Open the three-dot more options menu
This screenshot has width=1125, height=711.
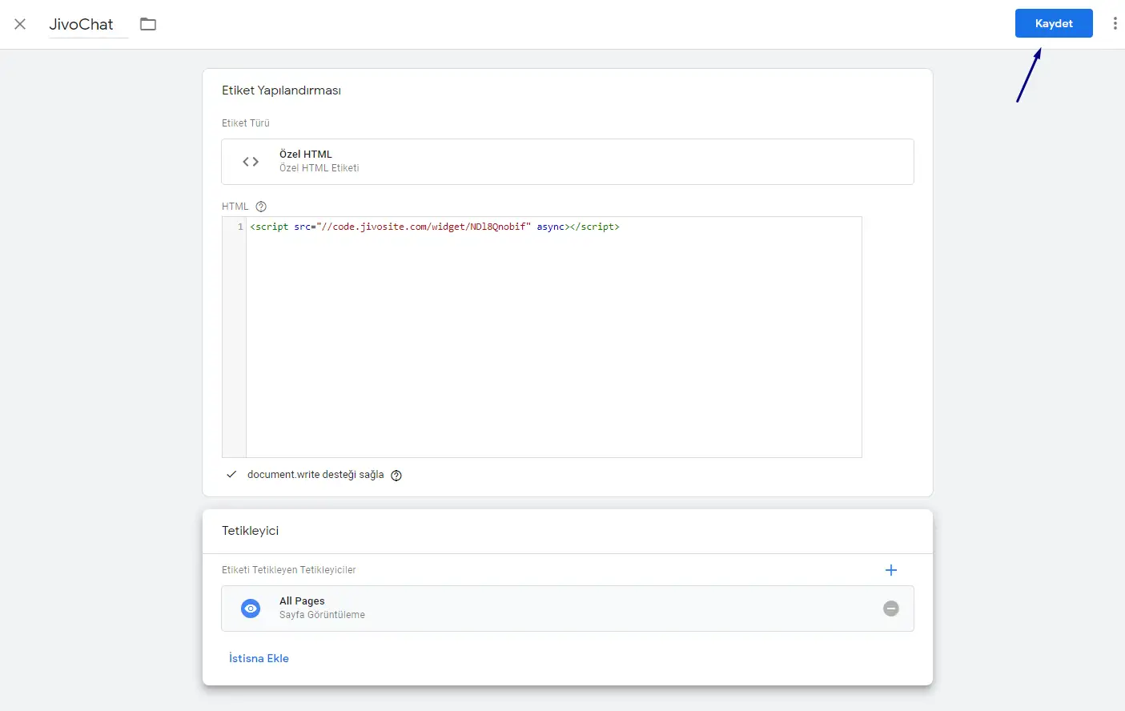(x=1115, y=24)
